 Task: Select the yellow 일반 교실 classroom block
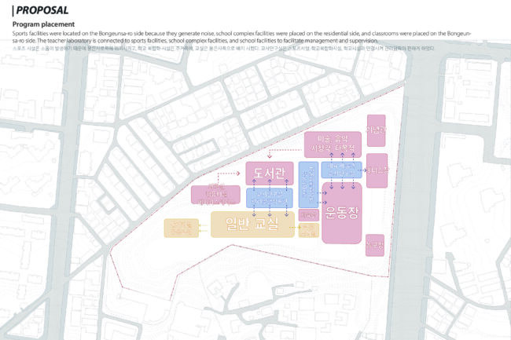click(252, 224)
